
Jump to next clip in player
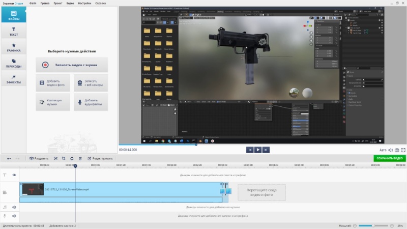[266, 150]
